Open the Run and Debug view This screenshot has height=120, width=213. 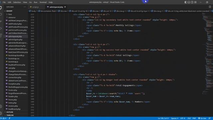[x=1, y=28]
